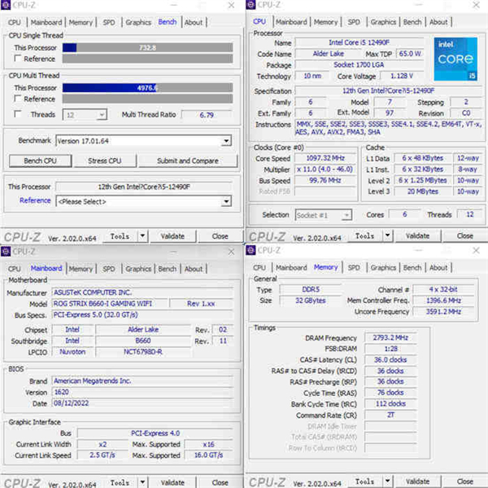Image resolution: width=488 pixels, height=488 pixels.
Task: Click Validate in Bench window
Action: tap(172, 236)
